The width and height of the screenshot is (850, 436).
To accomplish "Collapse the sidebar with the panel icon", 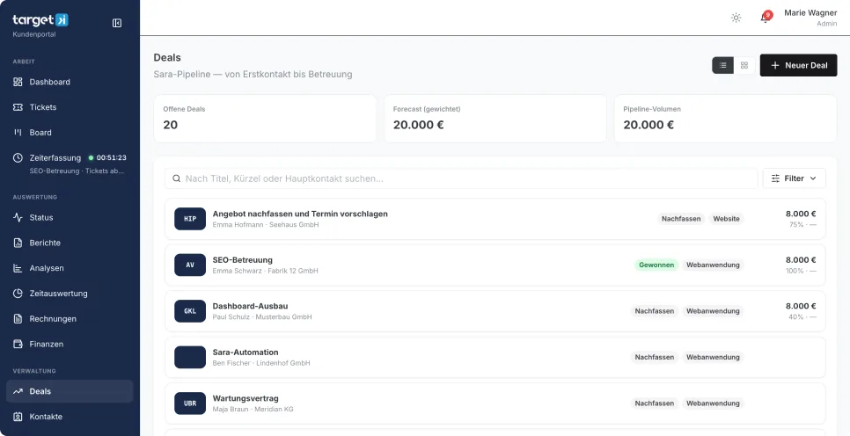I will [116, 23].
